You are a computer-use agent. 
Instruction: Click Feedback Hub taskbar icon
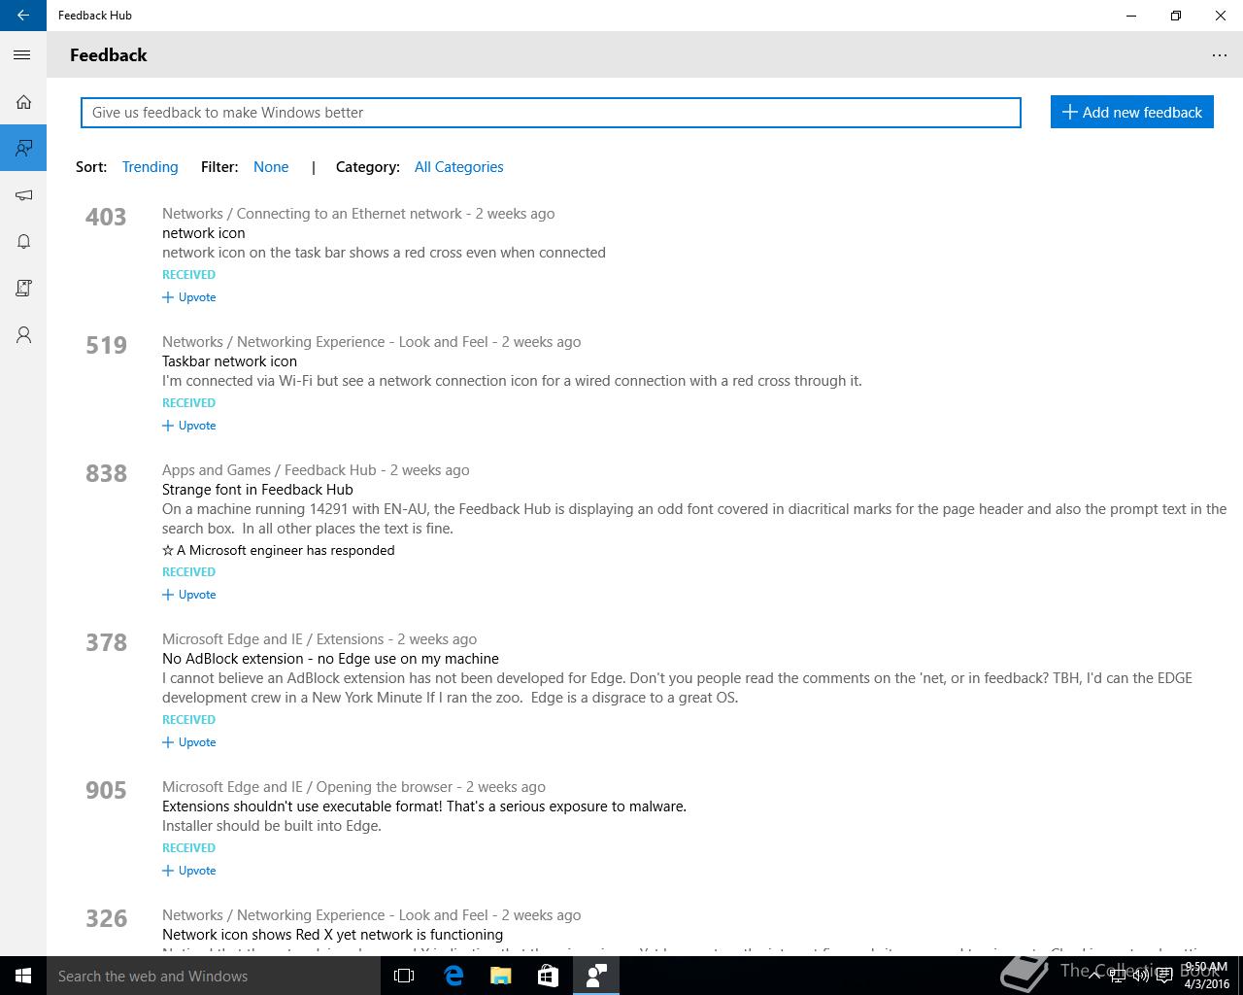pos(596,976)
